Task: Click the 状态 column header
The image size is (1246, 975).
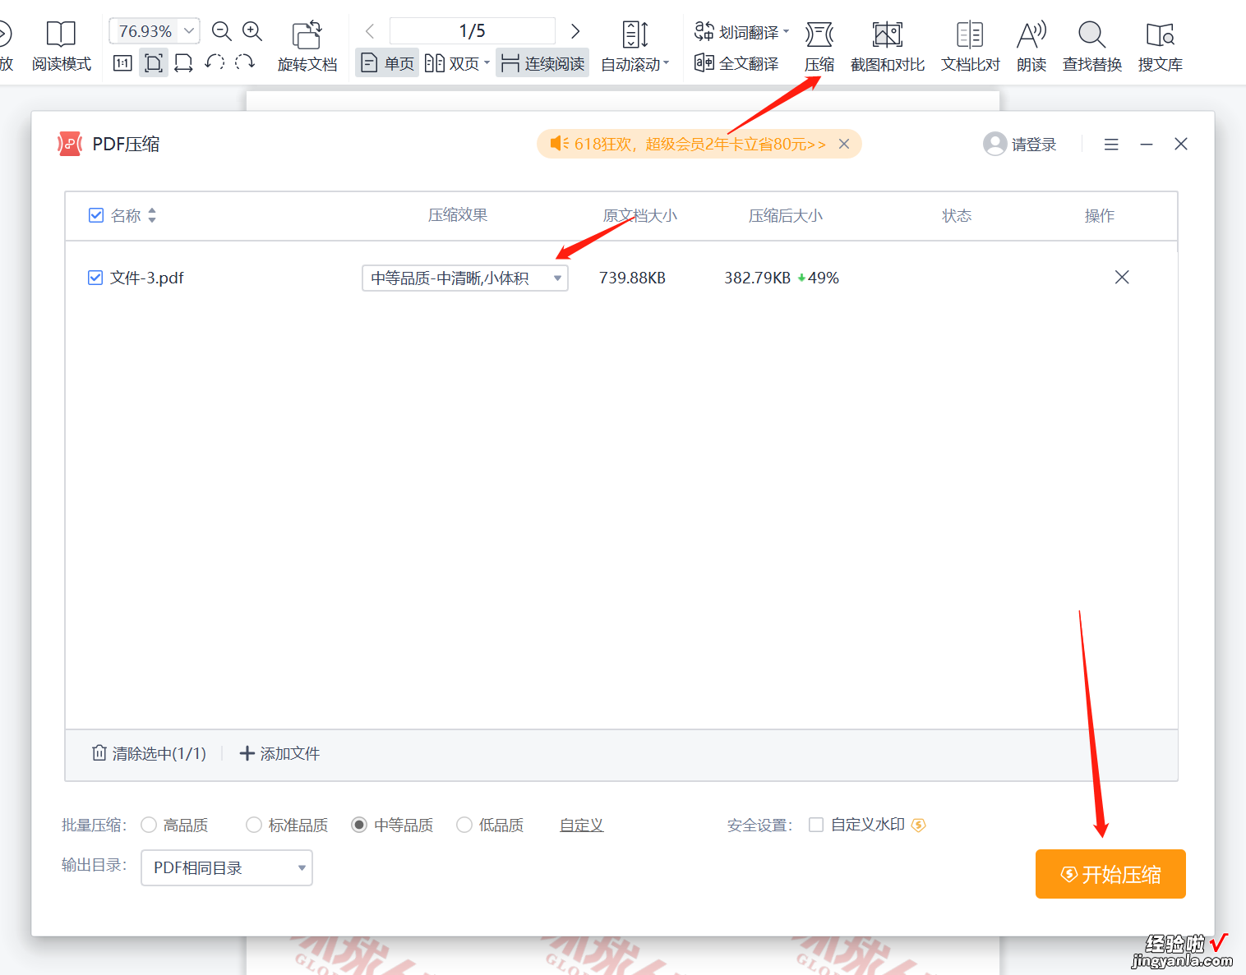Action: point(957,215)
